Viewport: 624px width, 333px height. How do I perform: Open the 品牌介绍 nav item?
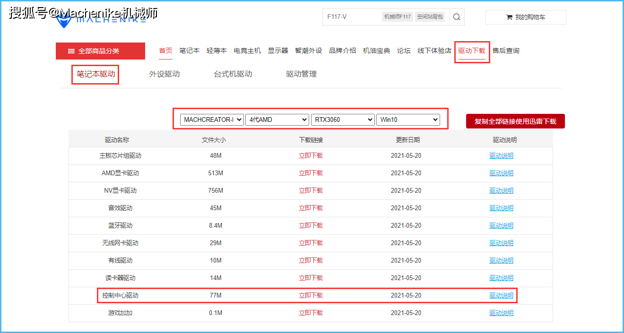[343, 51]
